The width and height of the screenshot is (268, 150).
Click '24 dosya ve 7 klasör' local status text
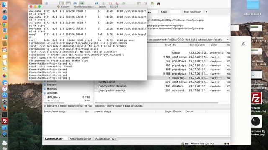click(67, 106)
